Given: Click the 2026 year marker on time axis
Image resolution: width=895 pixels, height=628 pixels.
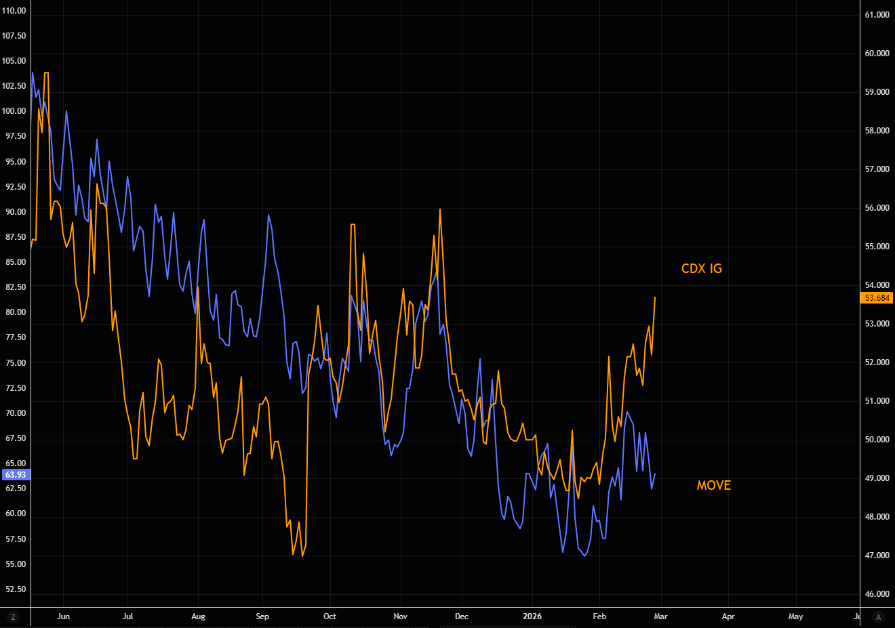Looking at the screenshot, I should coord(532,616).
